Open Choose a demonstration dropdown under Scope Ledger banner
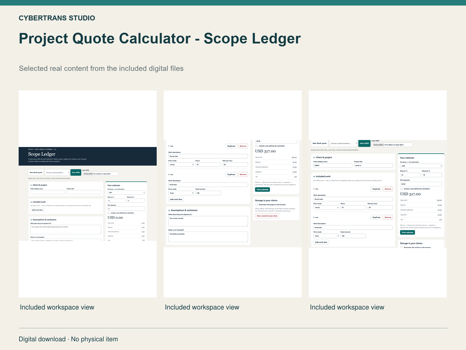Viewport: 466px width, 350px height. [57, 172]
